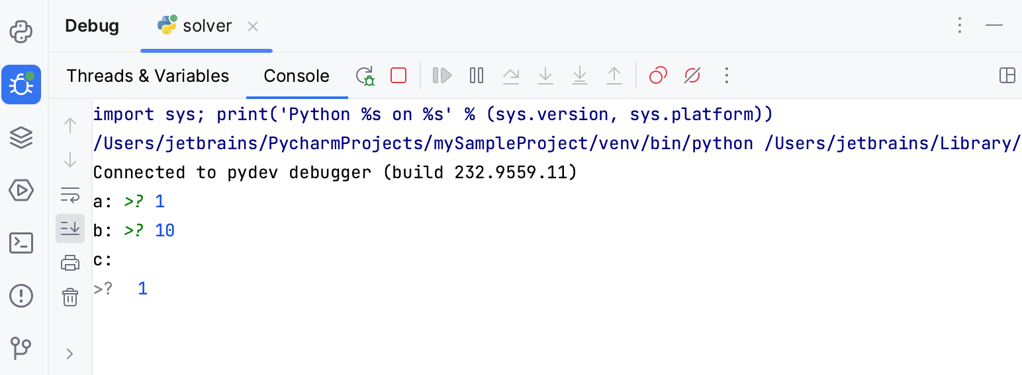This screenshot has width=1022, height=375.
Task: Clear all console output with trash icon
Action: [70, 297]
